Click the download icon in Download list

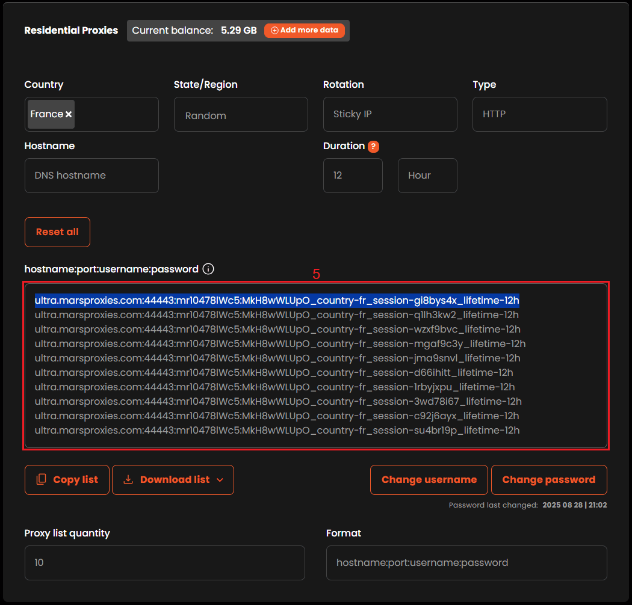click(128, 479)
